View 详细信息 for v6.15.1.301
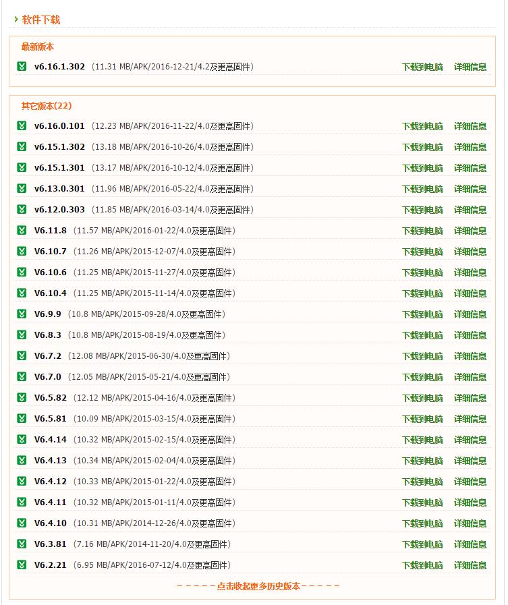The image size is (508, 605). (470, 168)
